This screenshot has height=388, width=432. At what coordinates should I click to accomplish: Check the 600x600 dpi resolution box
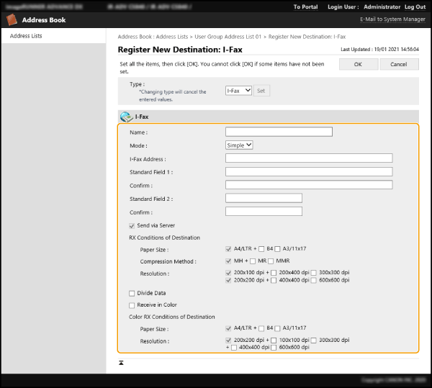click(x=314, y=280)
